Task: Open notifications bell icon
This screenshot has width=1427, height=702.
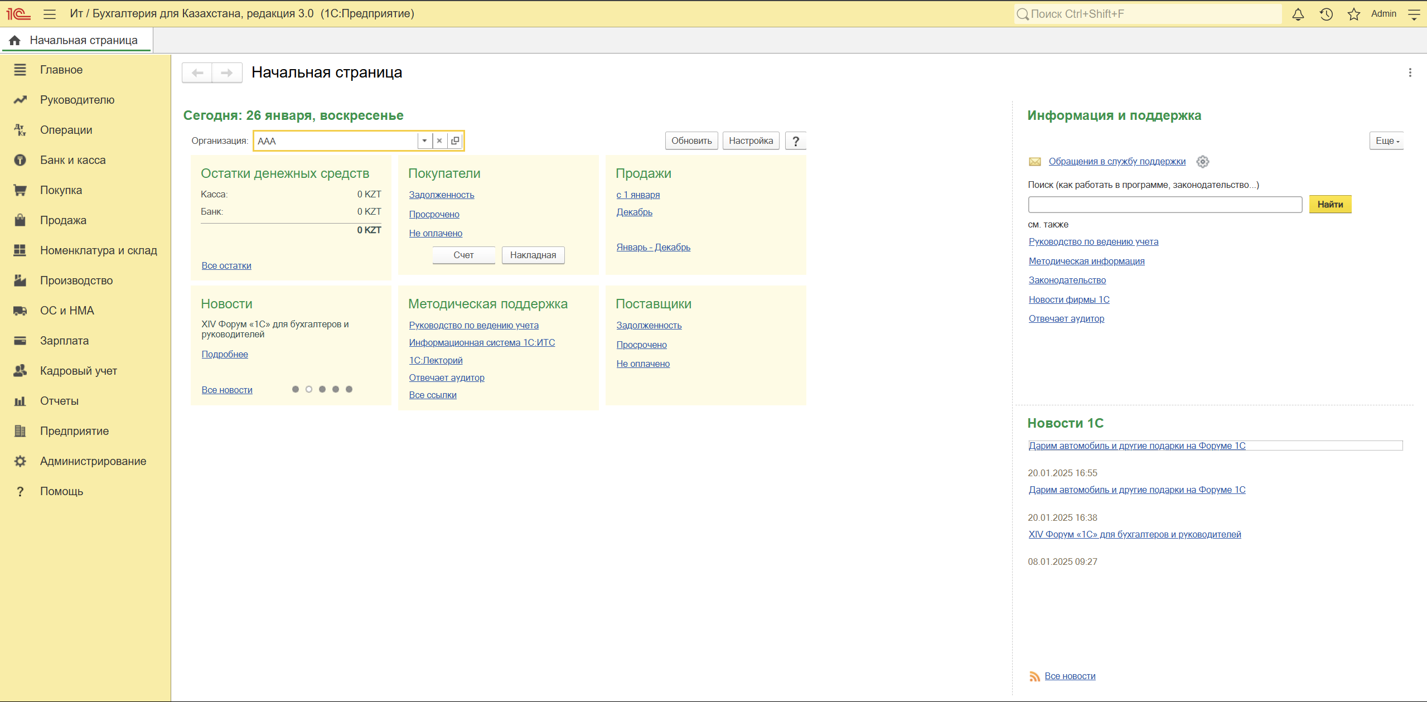Action: [1298, 14]
